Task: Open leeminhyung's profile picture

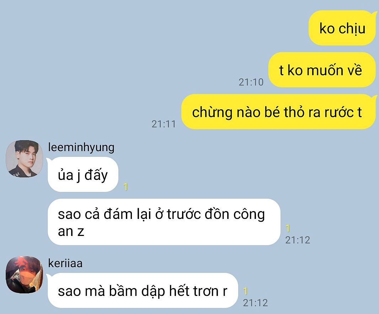Action: pyautogui.click(x=24, y=159)
